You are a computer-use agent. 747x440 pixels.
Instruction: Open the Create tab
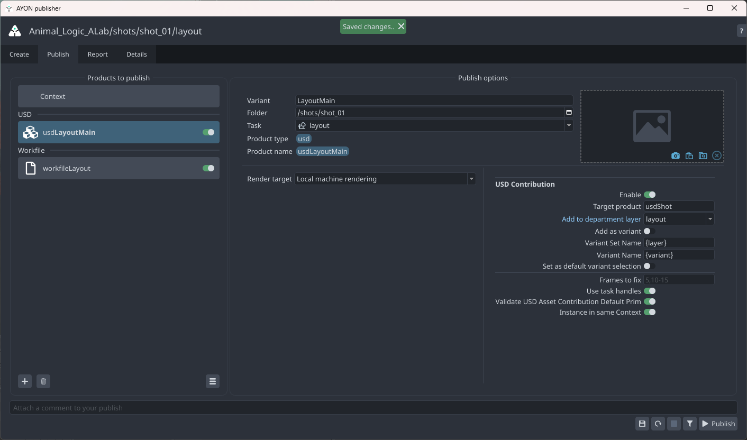coord(19,54)
